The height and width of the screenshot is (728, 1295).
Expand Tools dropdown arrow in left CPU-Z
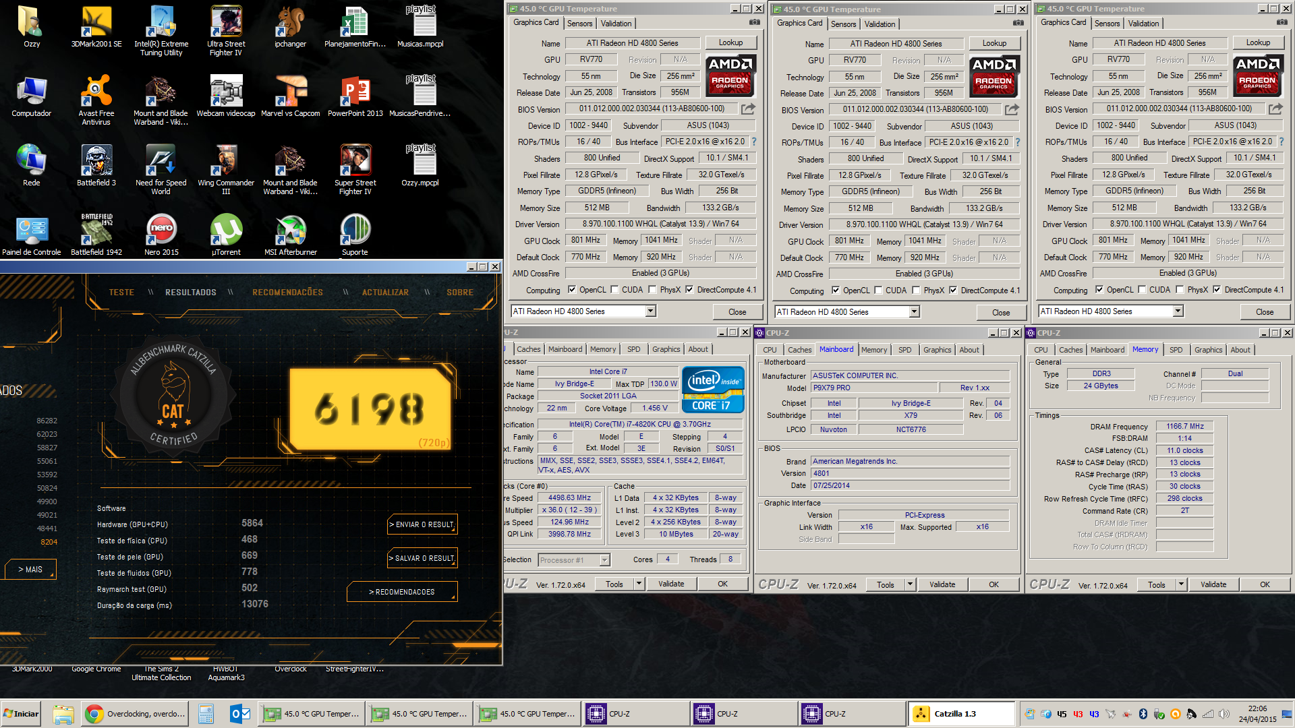tap(639, 584)
